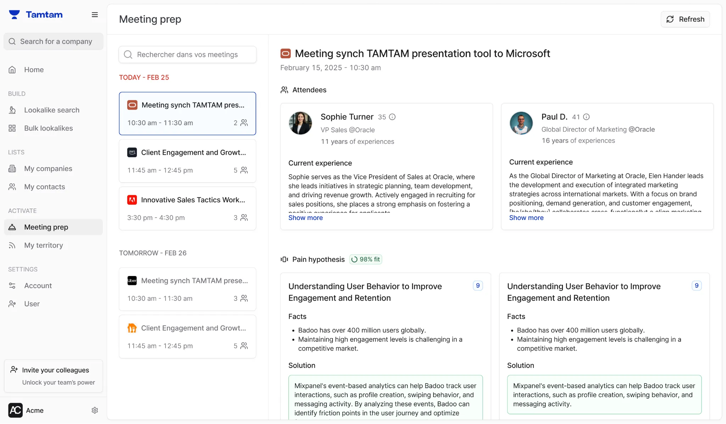Click the Refresh button
Screen dimensions: 726x424
coord(685,19)
